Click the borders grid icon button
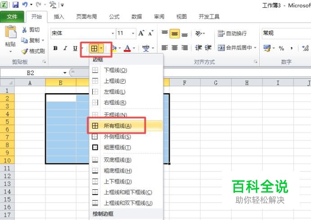This screenshot has height=220, width=311. click(x=94, y=48)
